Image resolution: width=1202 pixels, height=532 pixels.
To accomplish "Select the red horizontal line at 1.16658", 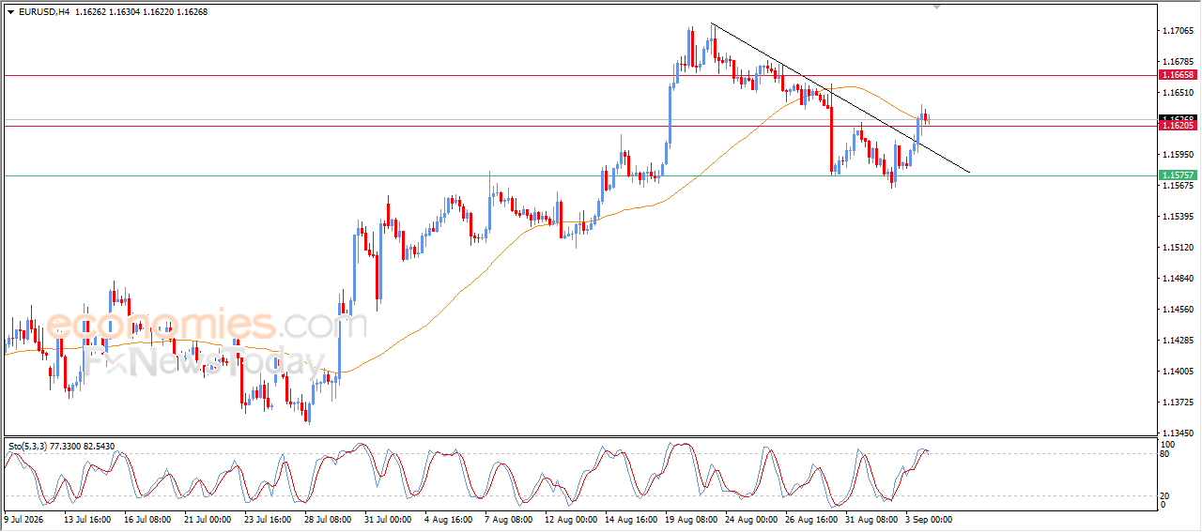I will pyautogui.click(x=578, y=75).
